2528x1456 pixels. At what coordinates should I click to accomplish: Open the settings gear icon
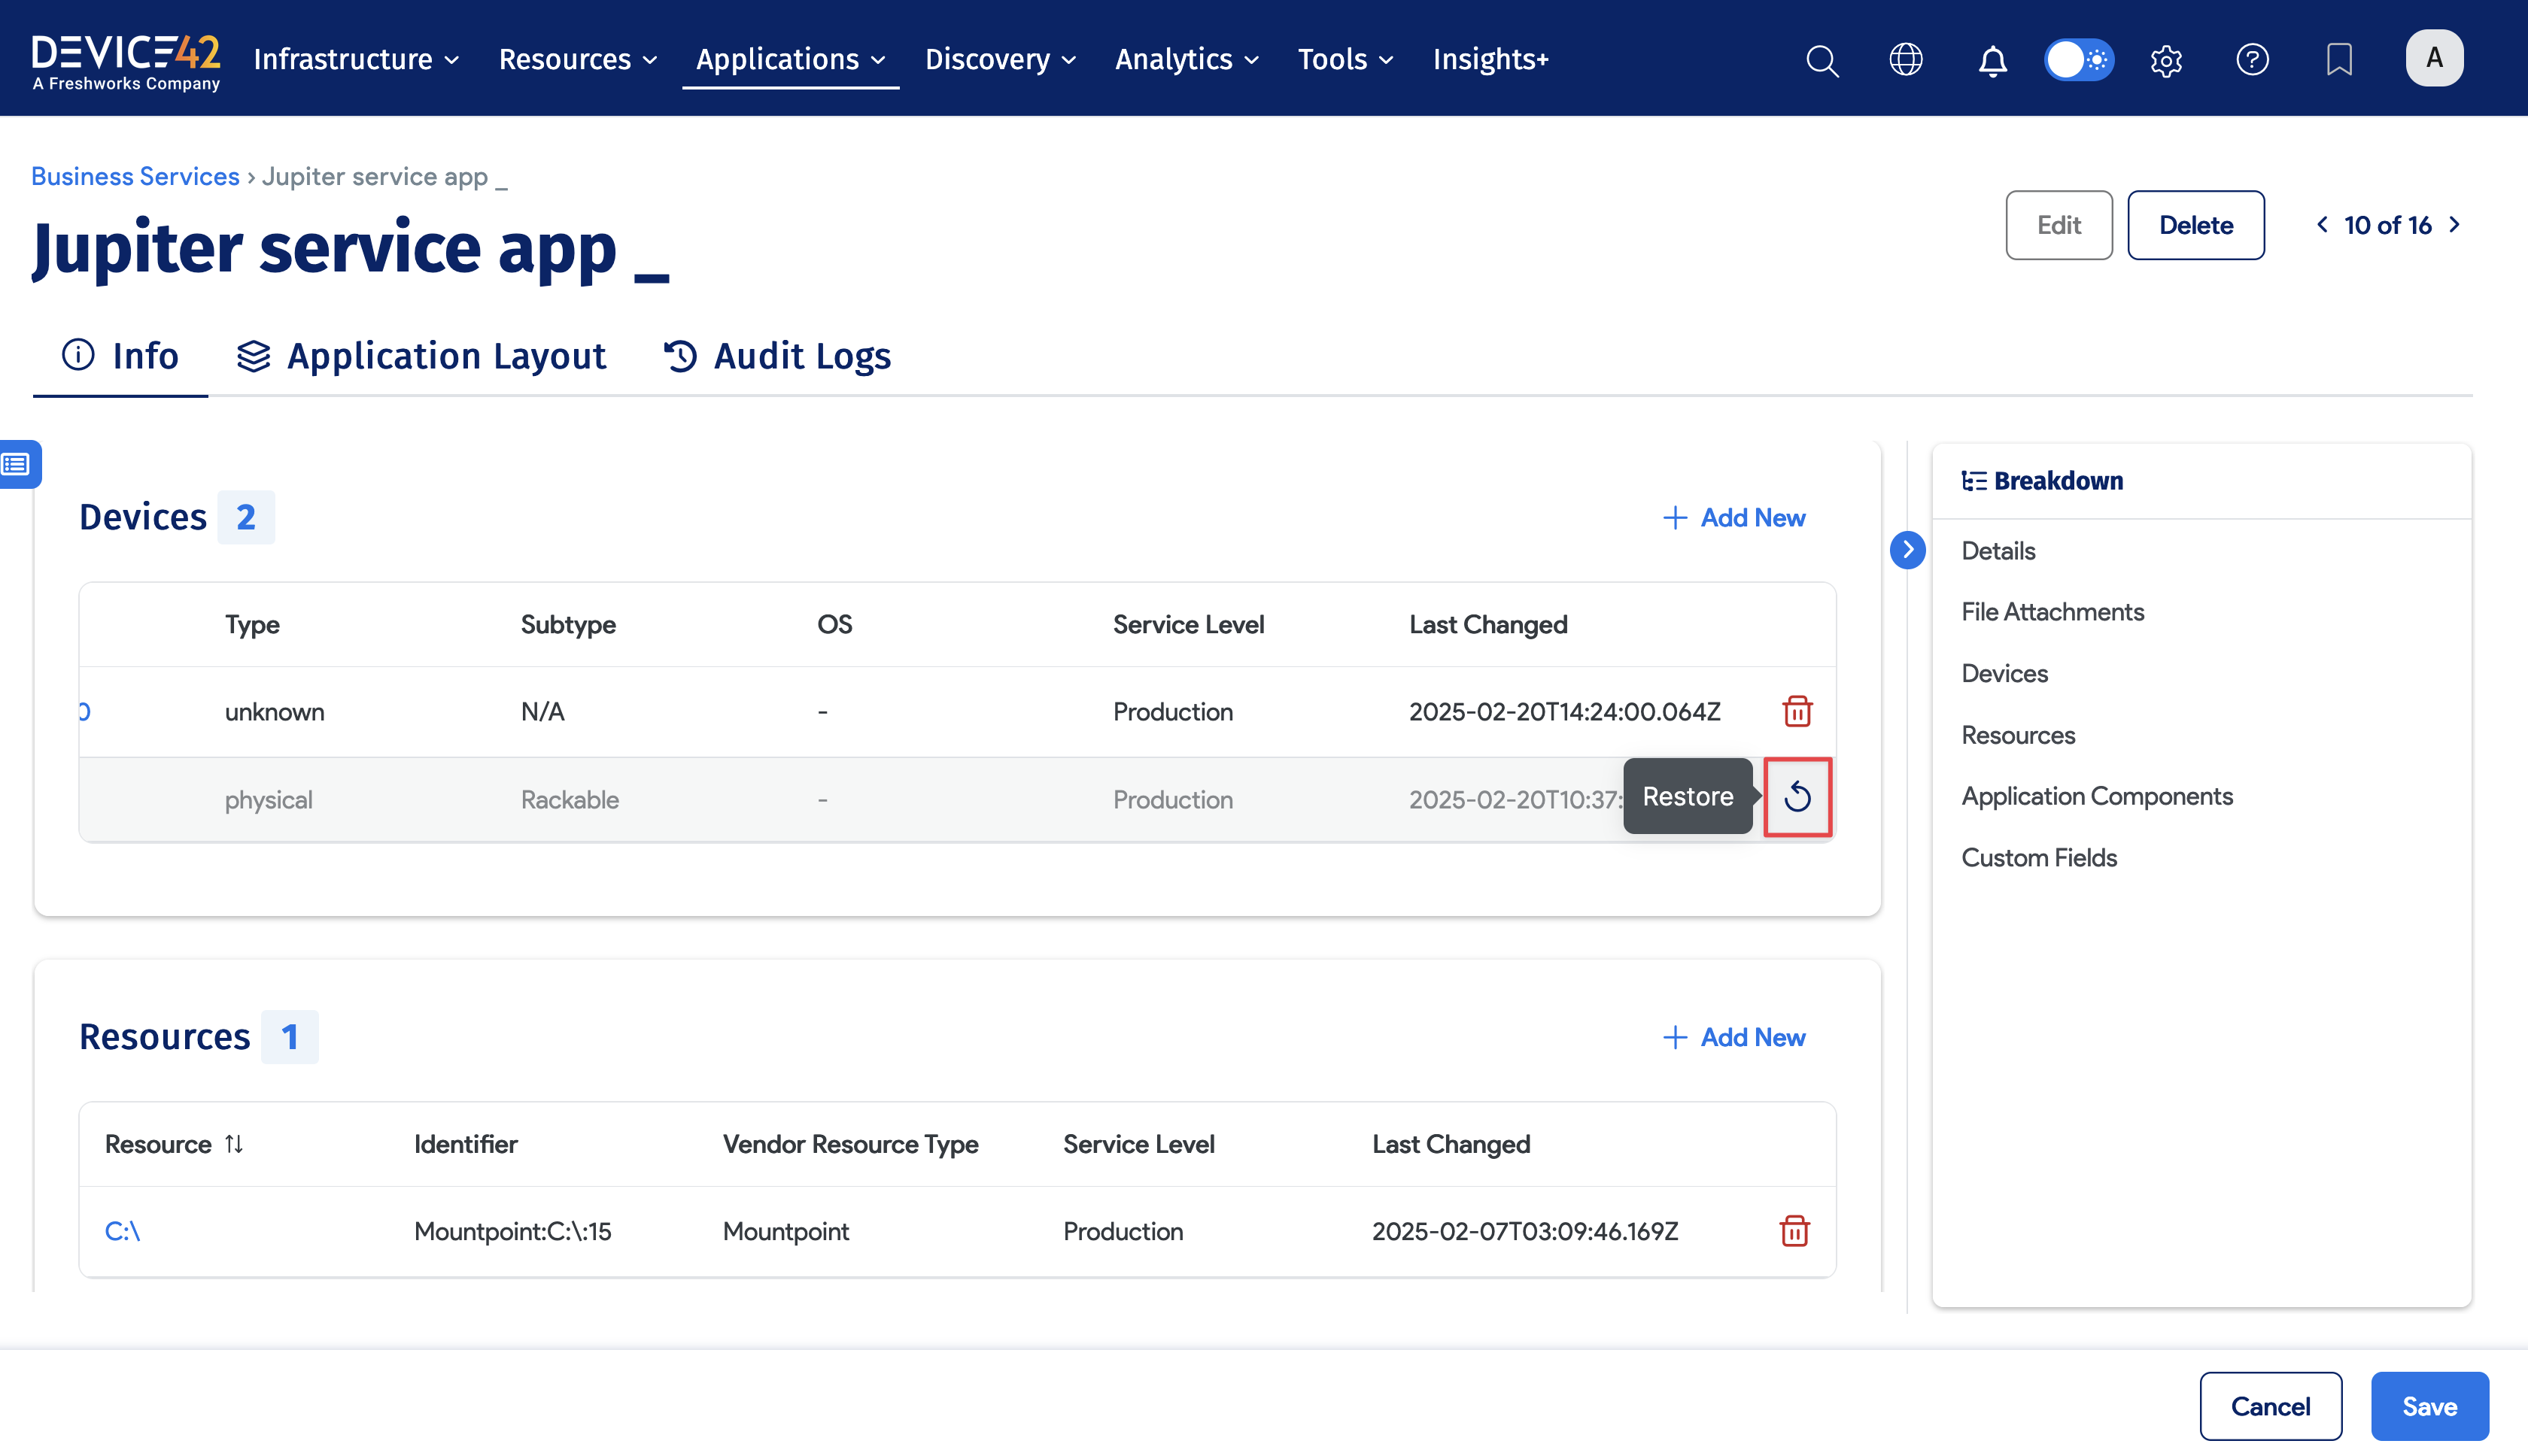tap(2166, 60)
